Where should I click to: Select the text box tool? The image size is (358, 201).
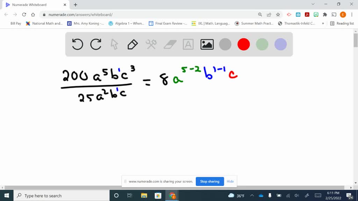[188, 44]
